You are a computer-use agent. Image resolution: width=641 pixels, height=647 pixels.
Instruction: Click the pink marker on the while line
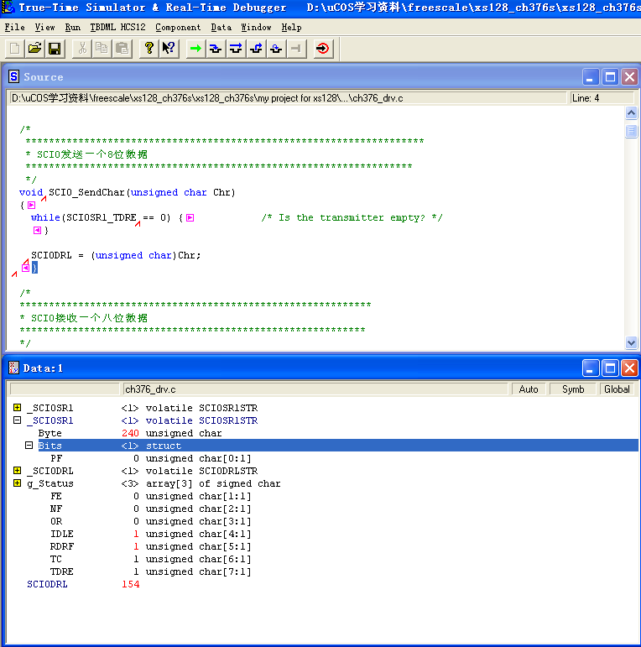(190, 217)
